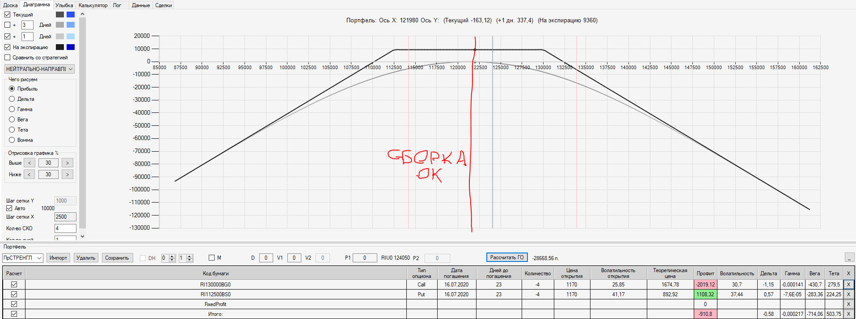Screen dimensions: 856x319
Task: Click the Рассчитать ГО button
Action: tap(507, 257)
